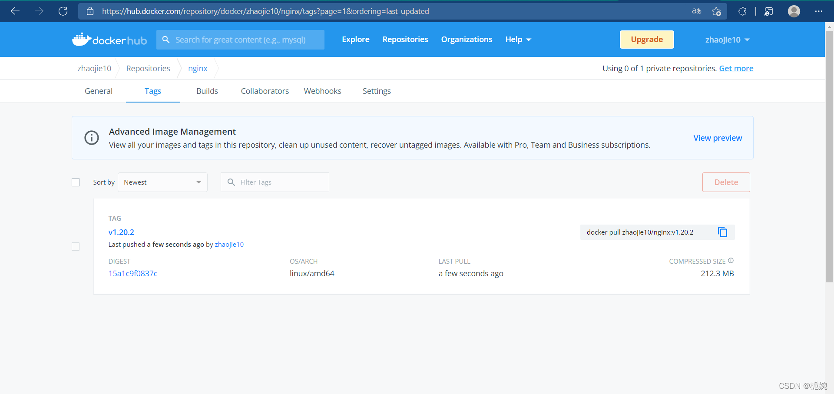Viewport: 834px width, 394px height.
Task: Open the read aloud/translate icon
Action: click(697, 11)
